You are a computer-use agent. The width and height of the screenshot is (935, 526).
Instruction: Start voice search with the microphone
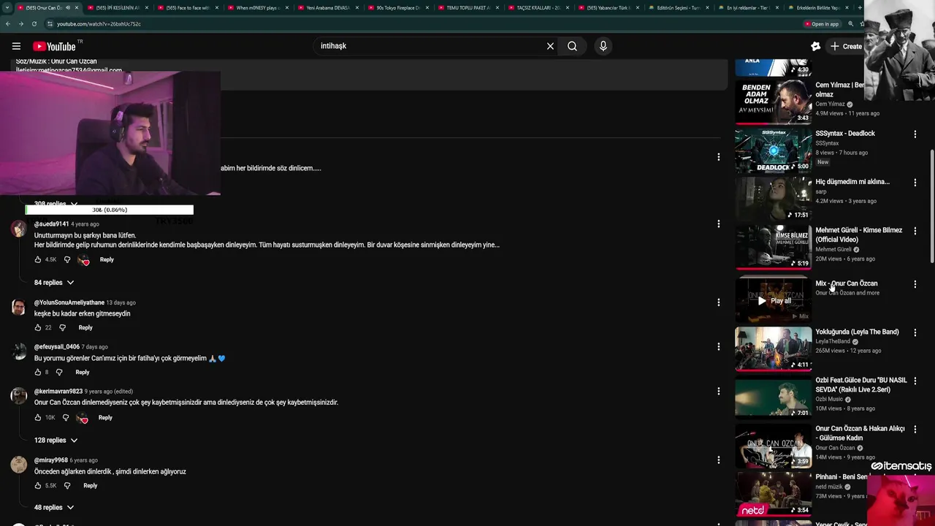pos(603,46)
